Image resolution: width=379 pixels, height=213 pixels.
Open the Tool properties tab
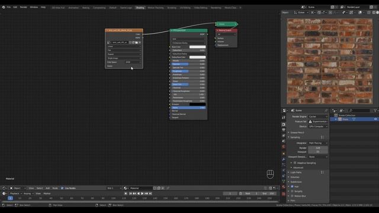pyautogui.click(x=284, y=117)
